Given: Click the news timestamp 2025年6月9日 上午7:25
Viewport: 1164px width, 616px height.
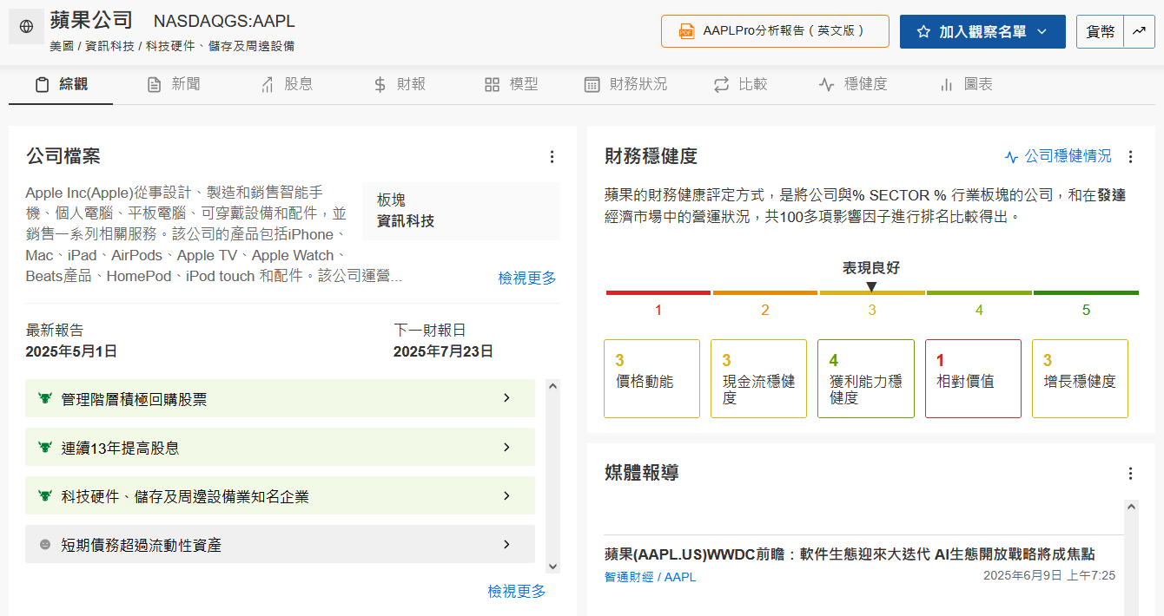Looking at the screenshot, I should tap(1049, 576).
